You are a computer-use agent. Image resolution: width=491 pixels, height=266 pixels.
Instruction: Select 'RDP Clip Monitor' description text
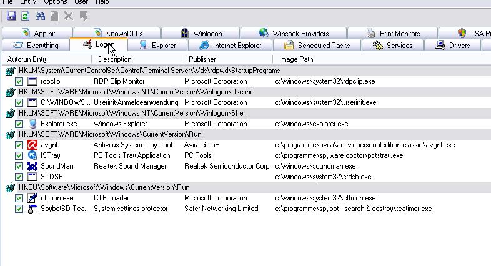point(119,81)
